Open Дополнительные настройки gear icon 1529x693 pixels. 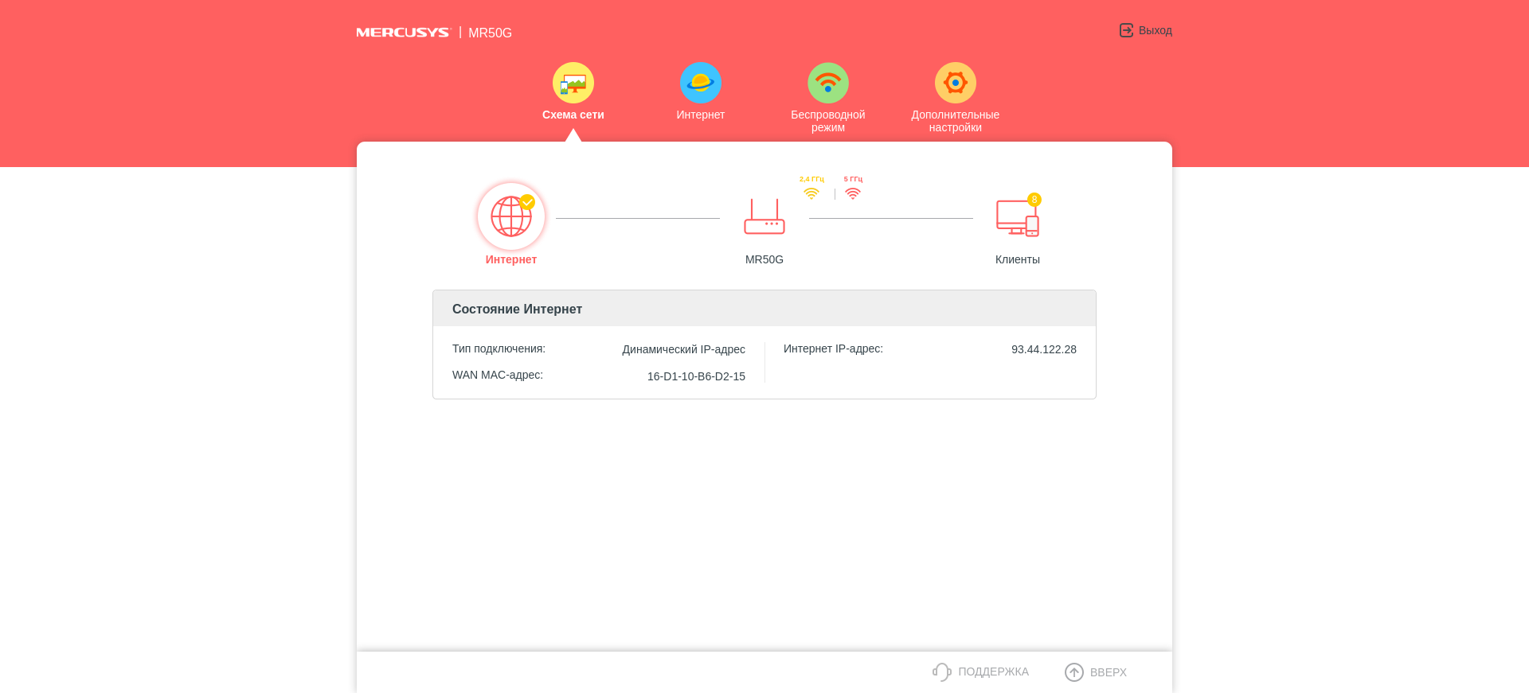click(956, 83)
